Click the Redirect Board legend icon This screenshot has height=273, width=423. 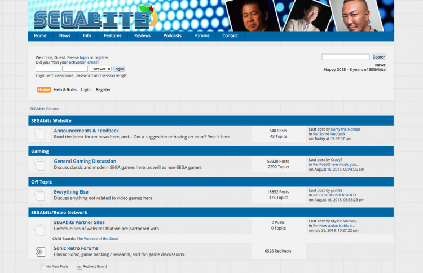coord(79,267)
